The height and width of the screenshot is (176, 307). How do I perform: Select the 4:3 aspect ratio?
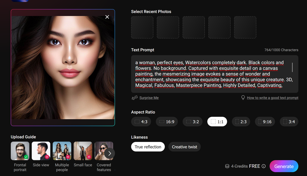pos(141,122)
